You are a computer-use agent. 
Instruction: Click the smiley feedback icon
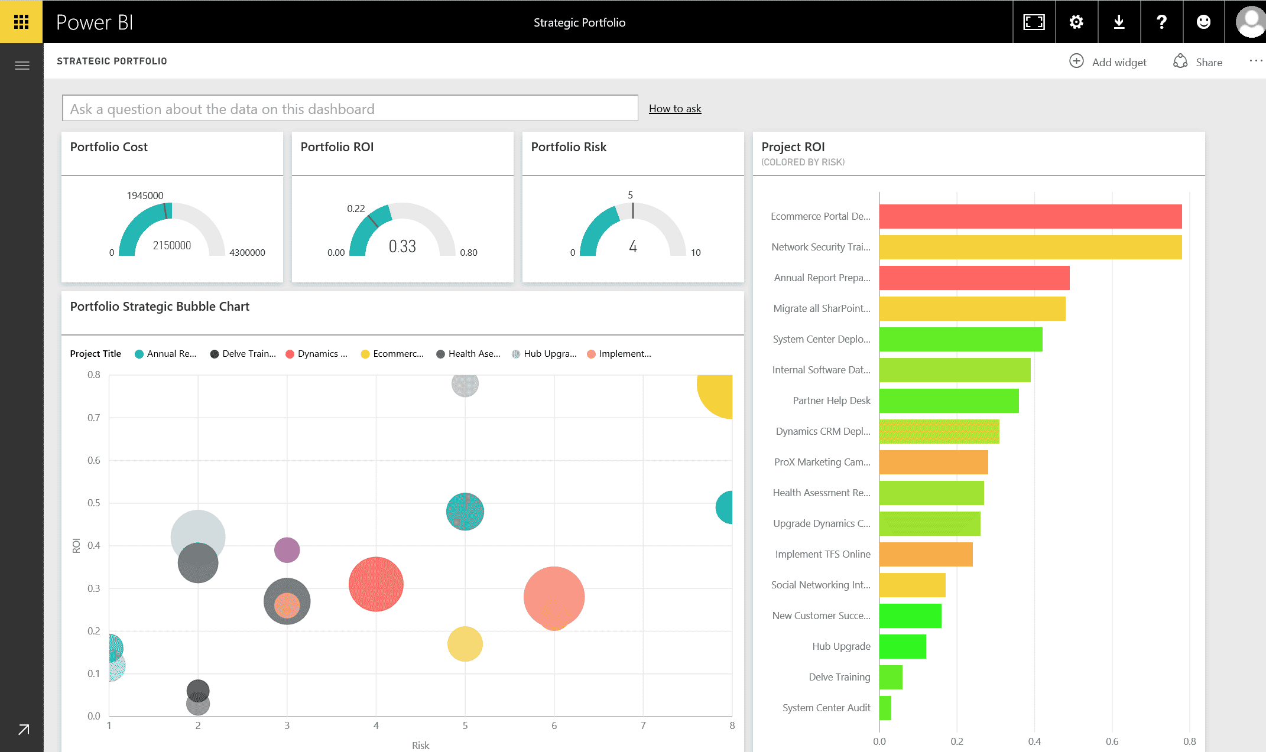pyautogui.click(x=1203, y=22)
